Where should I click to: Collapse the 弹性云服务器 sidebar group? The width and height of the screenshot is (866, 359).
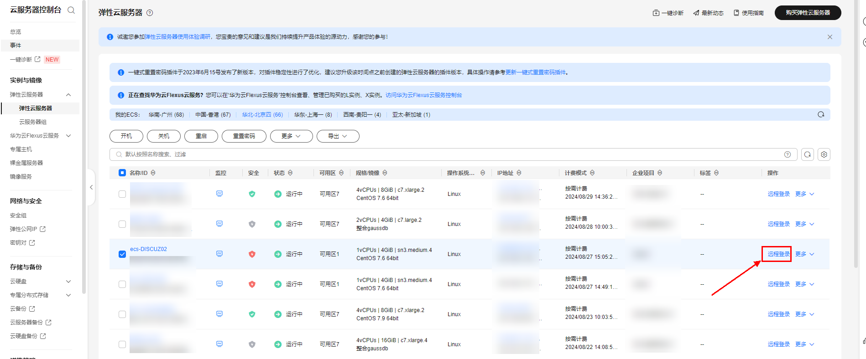68,95
